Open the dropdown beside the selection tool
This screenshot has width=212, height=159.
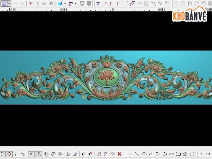pyautogui.click(x=9, y=3)
